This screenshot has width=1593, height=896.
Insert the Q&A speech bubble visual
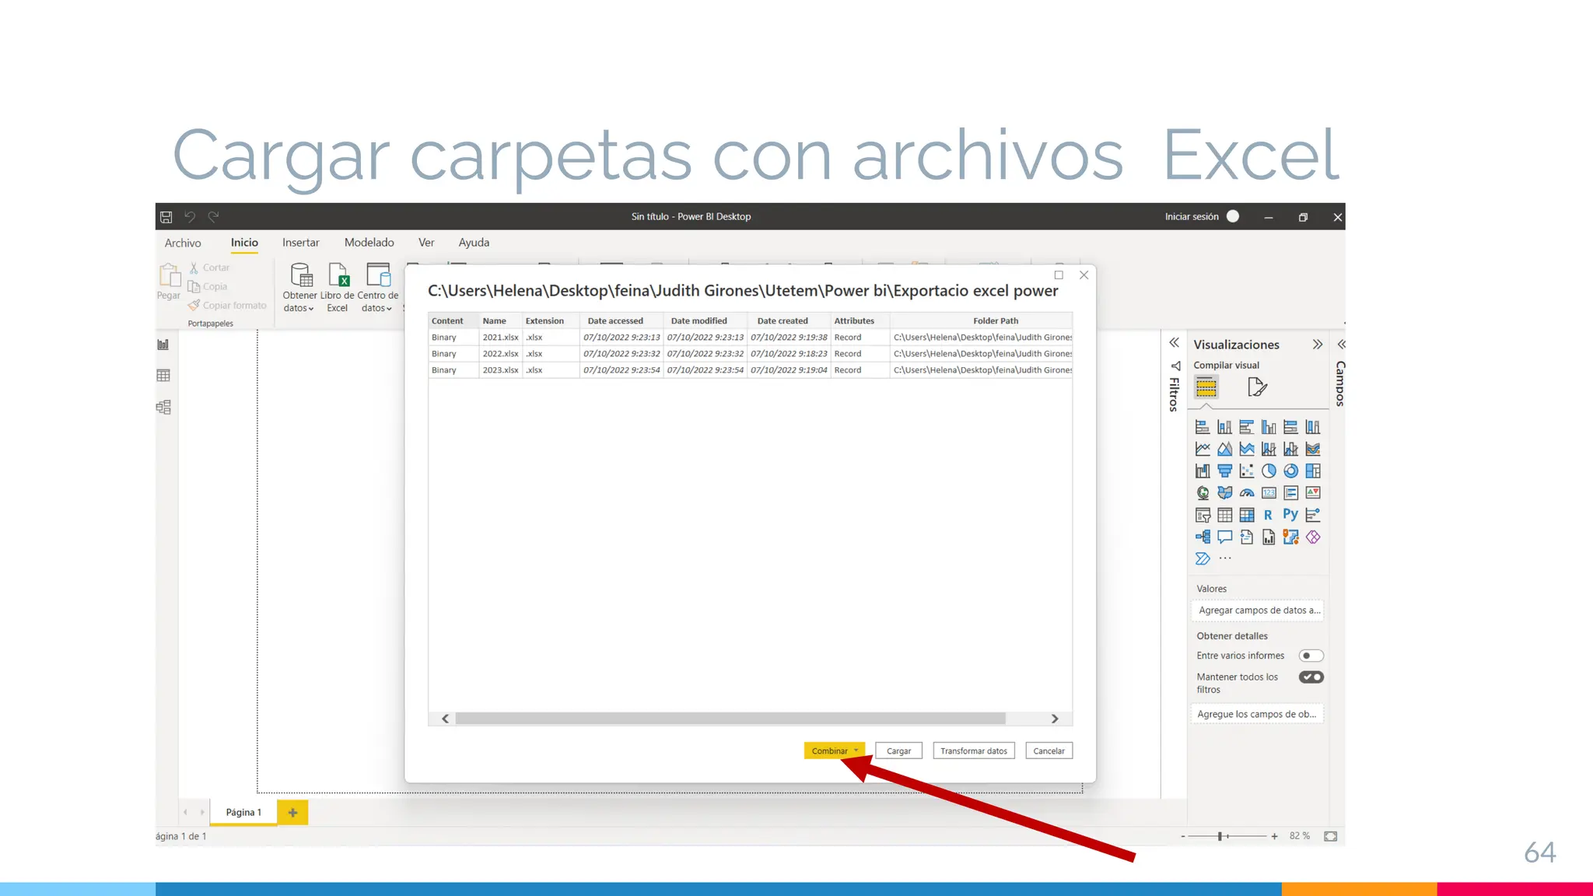pos(1224,537)
